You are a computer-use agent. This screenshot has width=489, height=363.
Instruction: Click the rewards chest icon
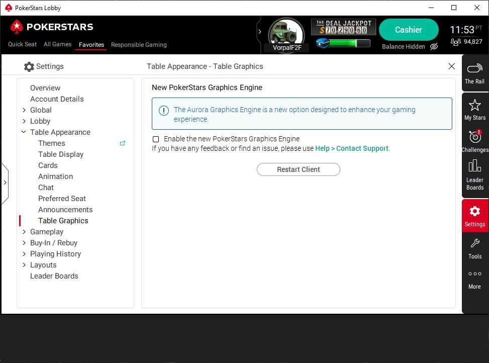(x=323, y=43)
